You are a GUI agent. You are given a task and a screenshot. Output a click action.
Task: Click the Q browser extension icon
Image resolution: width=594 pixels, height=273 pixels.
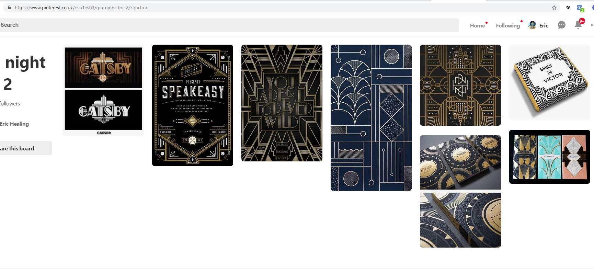[569, 8]
